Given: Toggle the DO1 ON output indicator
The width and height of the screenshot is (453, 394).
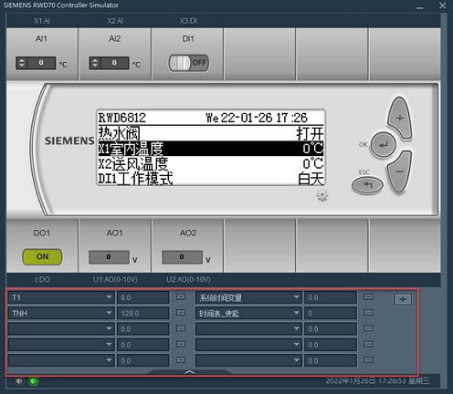Looking at the screenshot, I should pos(42,256).
